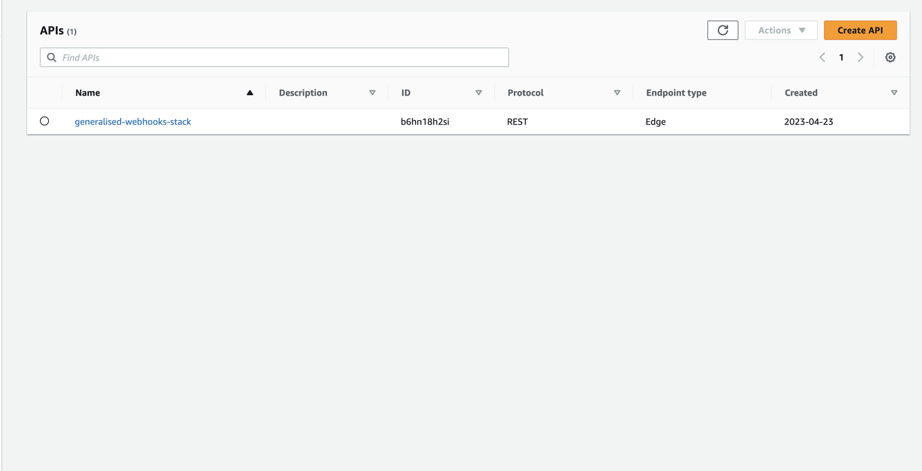The image size is (922, 471).
Task: Open the generalised-webhooks-stack API link
Action: (x=133, y=122)
